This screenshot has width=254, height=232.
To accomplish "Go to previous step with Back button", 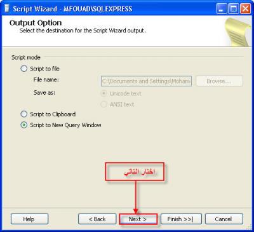I will (x=97, y=219).
